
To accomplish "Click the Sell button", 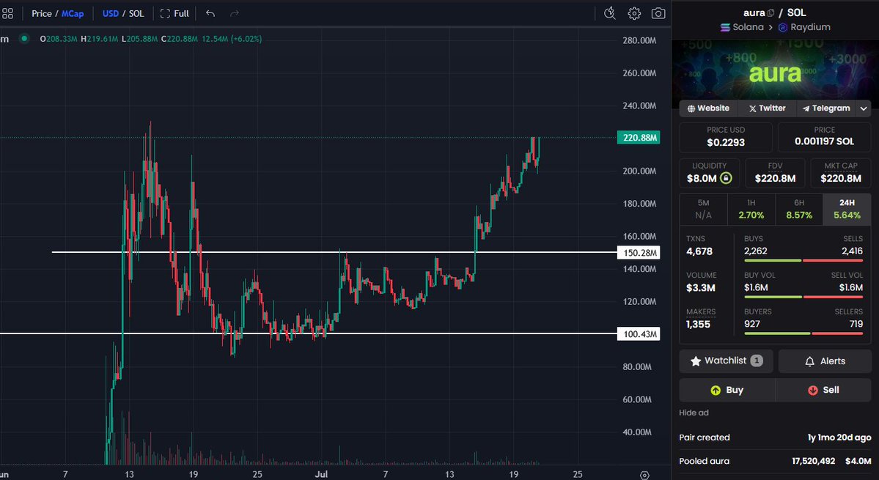I will click(x=823, y=390).
